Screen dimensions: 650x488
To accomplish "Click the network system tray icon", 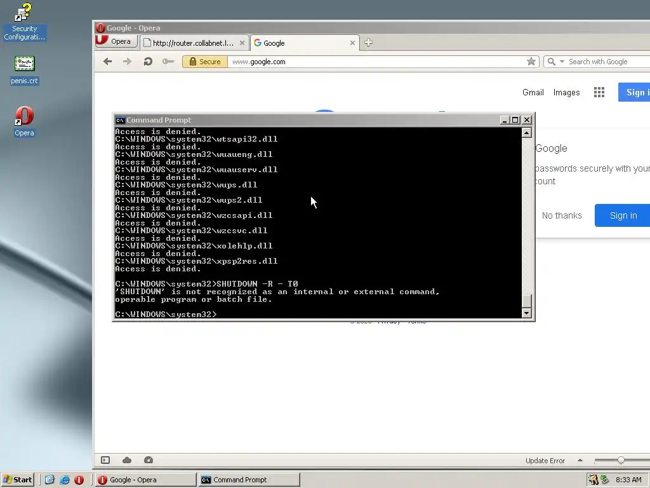I will click(605, 480).
